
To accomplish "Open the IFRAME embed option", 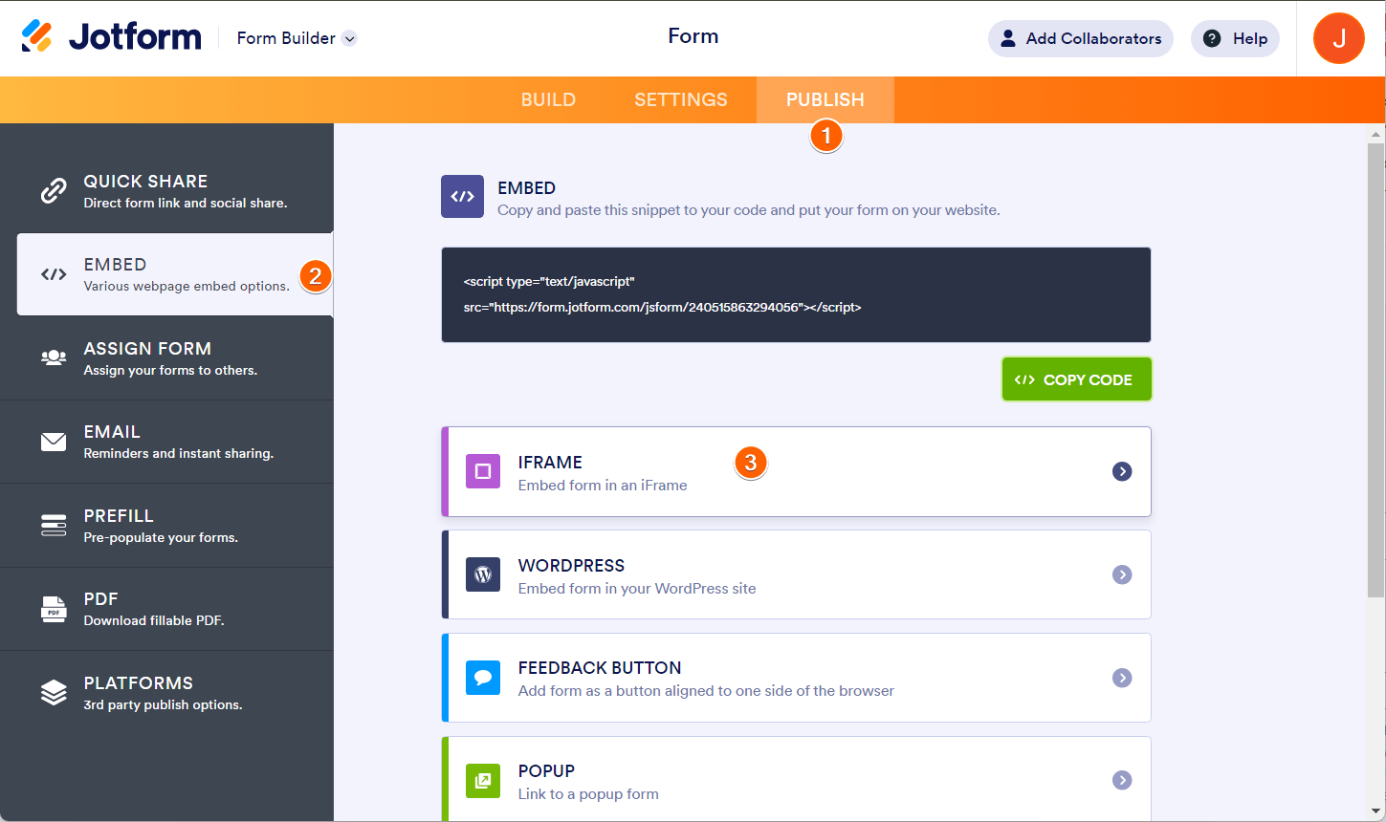I will pos(796,471).
